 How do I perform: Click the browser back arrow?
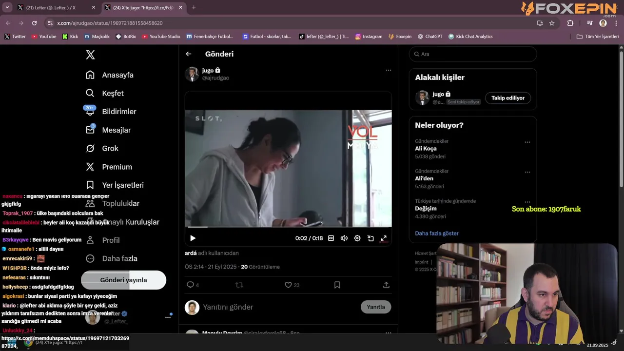click(8, 23)
